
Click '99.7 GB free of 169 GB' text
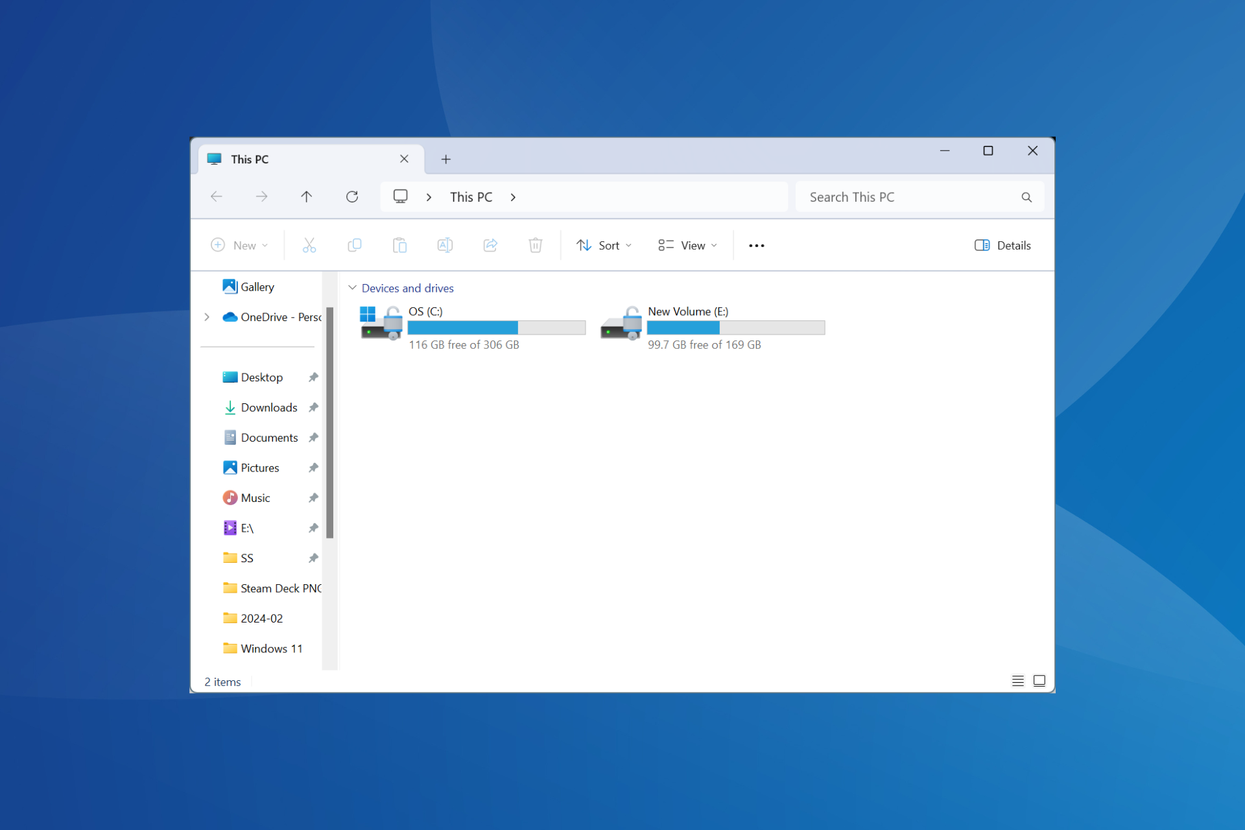point(705,345)
